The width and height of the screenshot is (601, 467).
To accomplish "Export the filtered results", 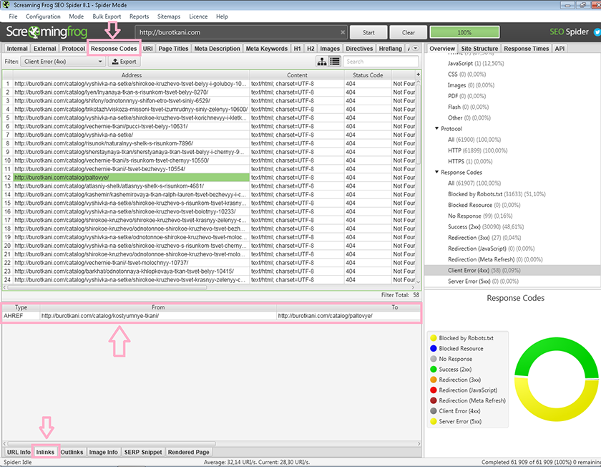I will coord(124,62).
